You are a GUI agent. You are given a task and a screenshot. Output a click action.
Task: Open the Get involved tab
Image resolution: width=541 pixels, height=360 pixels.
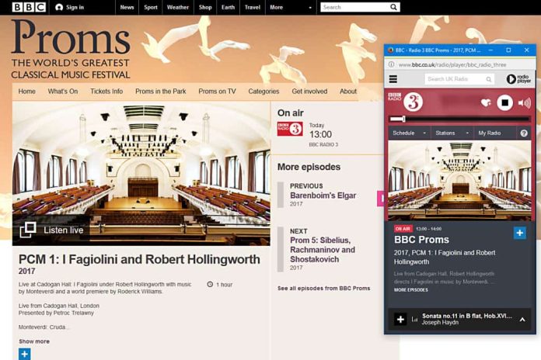(x=309, y=92)
